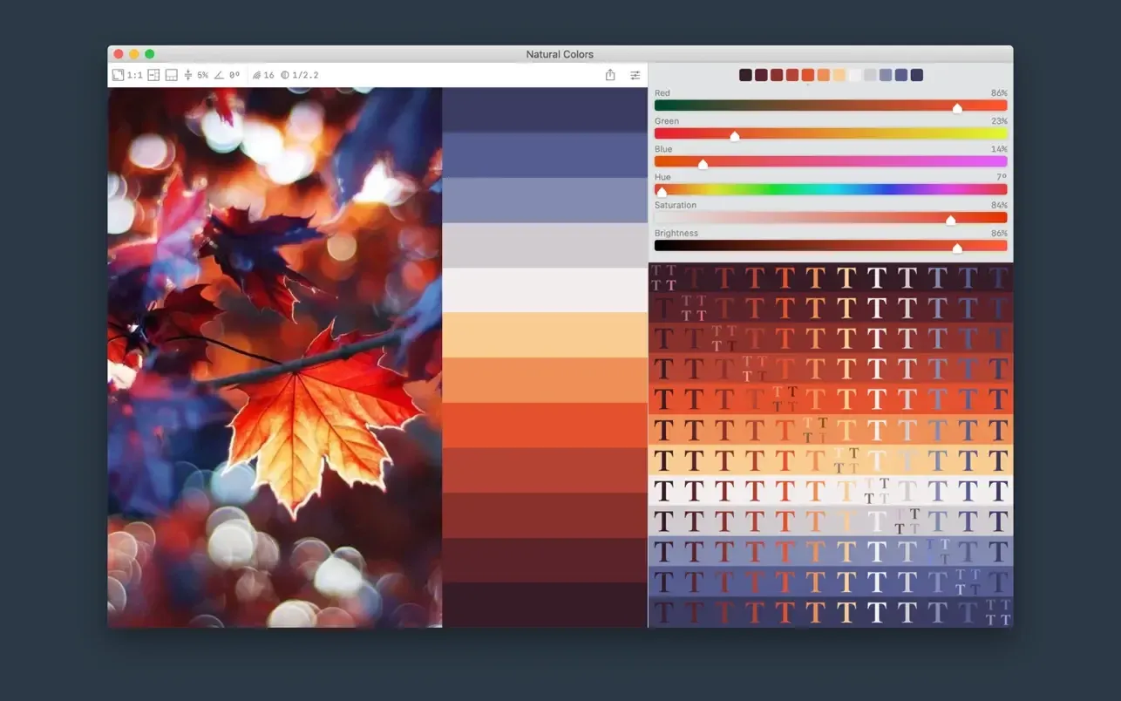Select the darkest maroon swatch in palette row
The width and height of the screenshot is (1121, 701).
pyautogui.click(x=745, y=75)
